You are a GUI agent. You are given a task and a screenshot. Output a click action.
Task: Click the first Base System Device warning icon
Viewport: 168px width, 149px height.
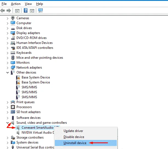click(x=18, y=77)
